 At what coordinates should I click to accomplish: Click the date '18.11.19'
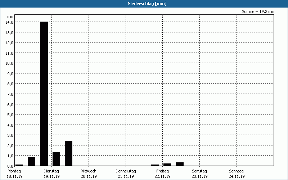15,176
